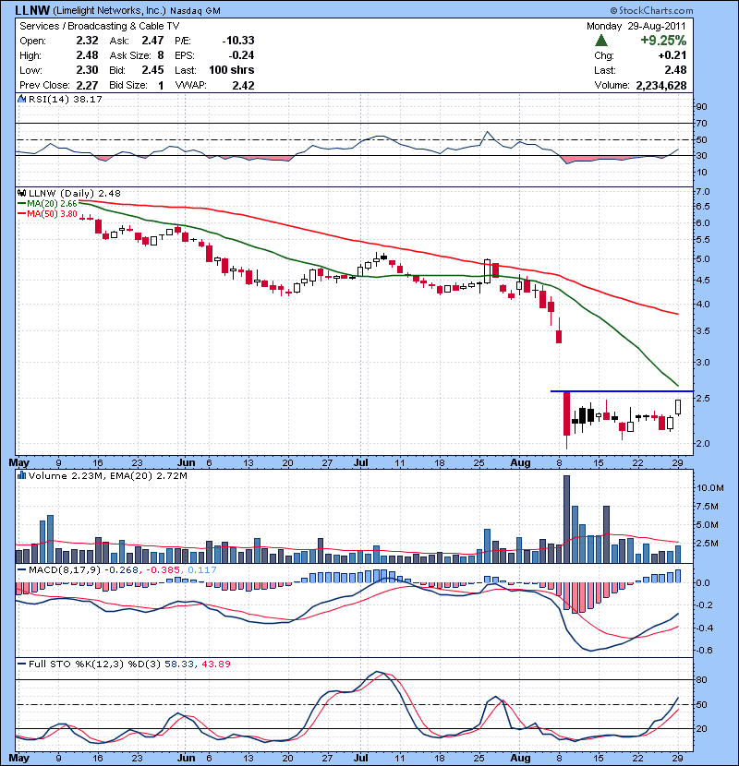
Task: Click the Last 100 shrs value
Action: tap(231, 70)
